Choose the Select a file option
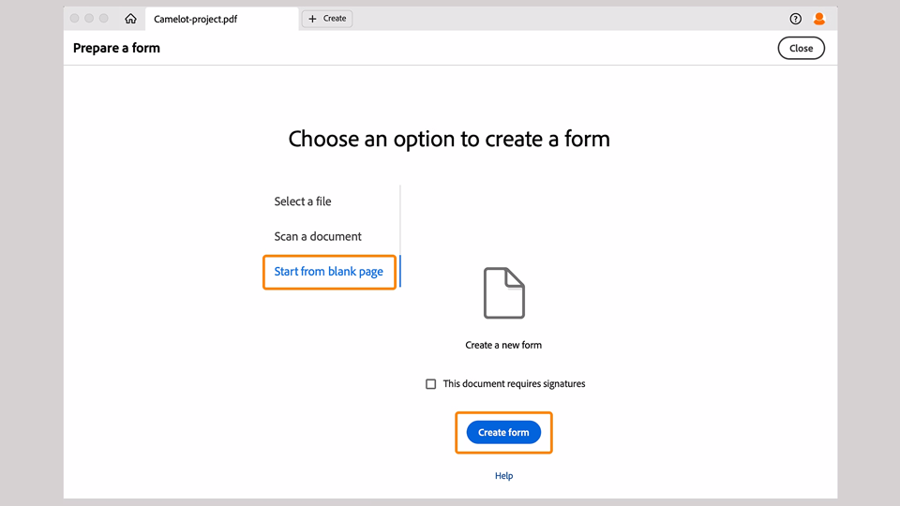 (x=303, y=201)
